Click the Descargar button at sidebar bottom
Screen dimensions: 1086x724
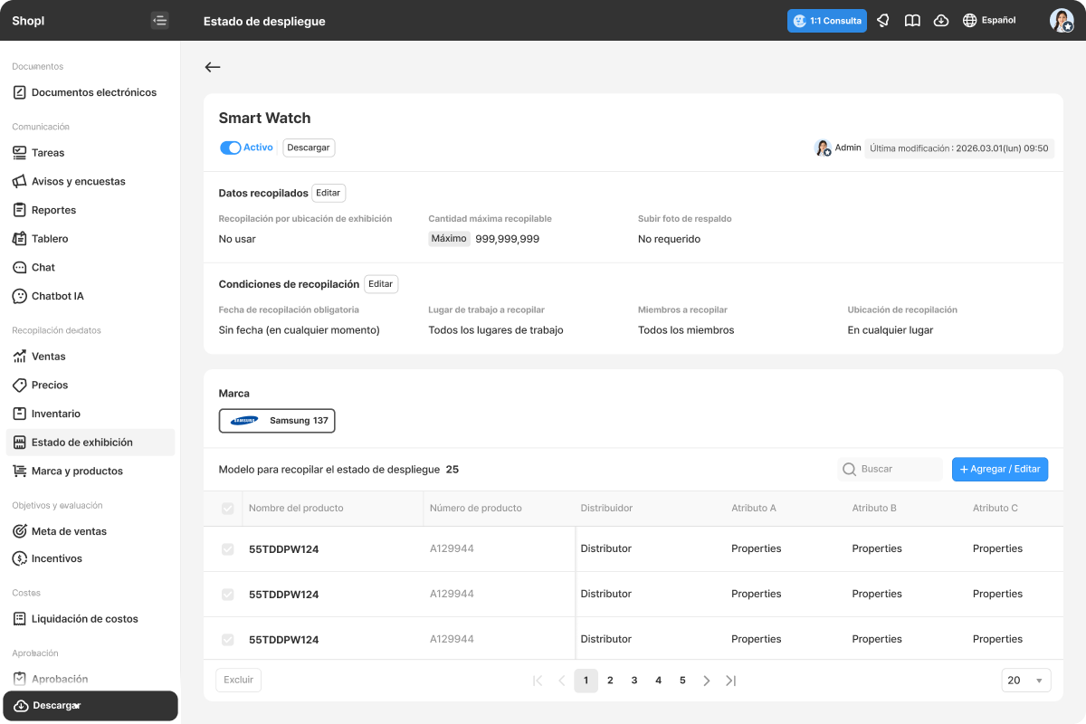(90, 706)
